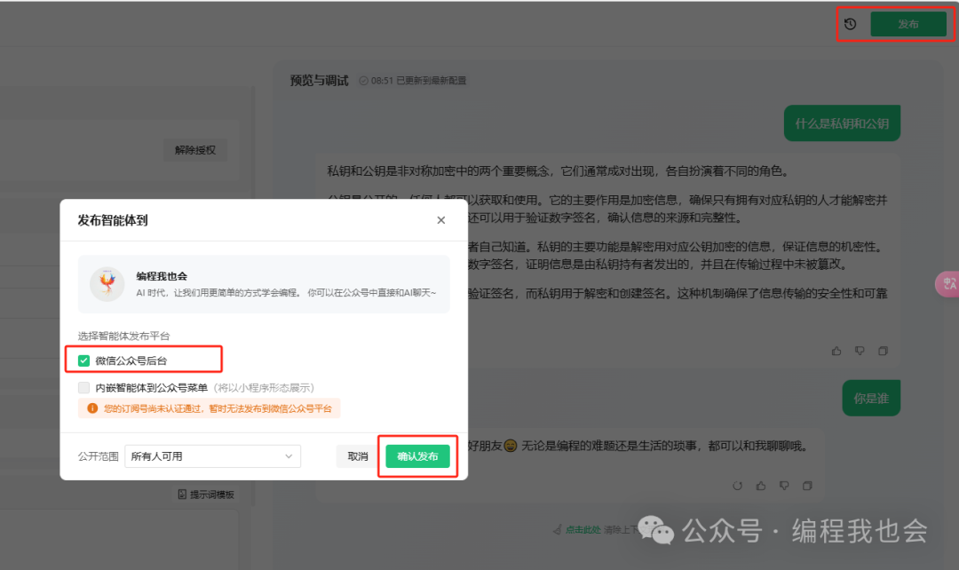Regenerate the reply to 你是谁
959x570 pixels.
(737, 486)
